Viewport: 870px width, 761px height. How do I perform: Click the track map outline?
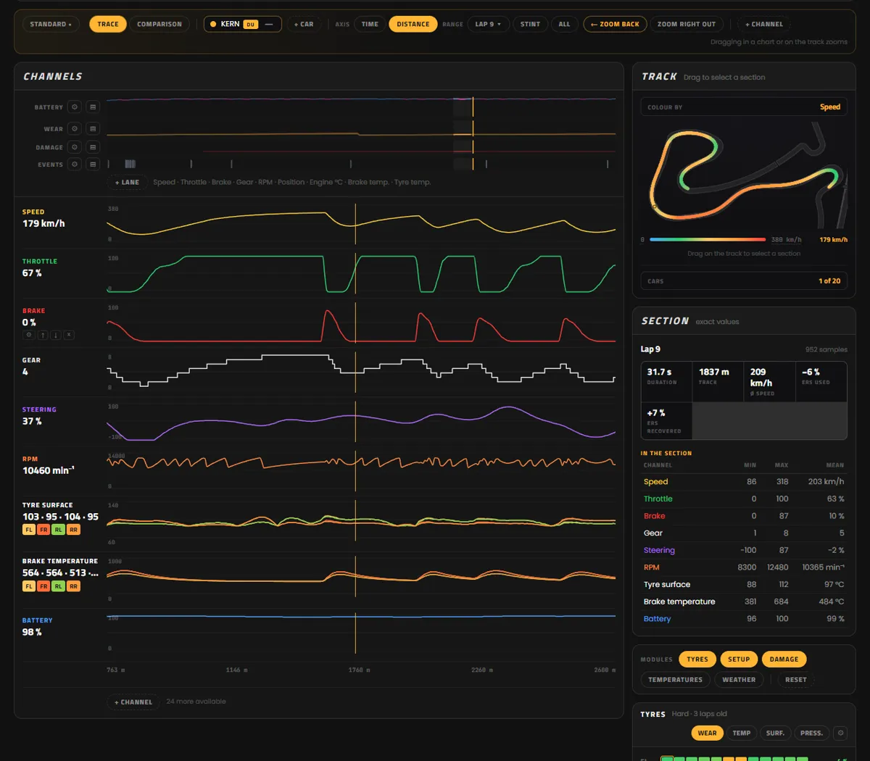[x=744, y=174]
